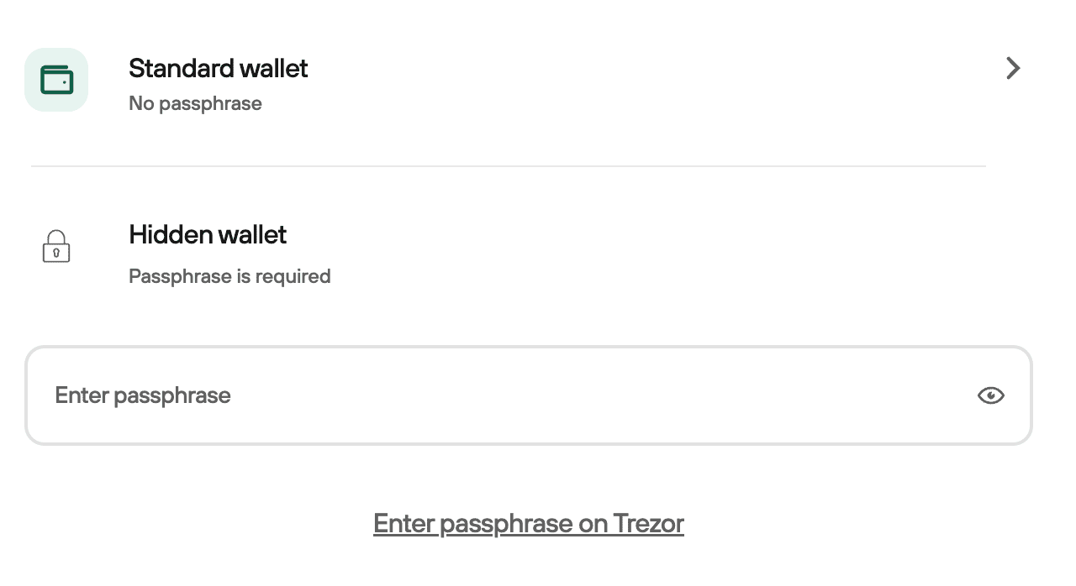This screenshot has width=1076, height=586.
Task: Open the 'Enter passphrase on Trezor' link
Action: 529,523
